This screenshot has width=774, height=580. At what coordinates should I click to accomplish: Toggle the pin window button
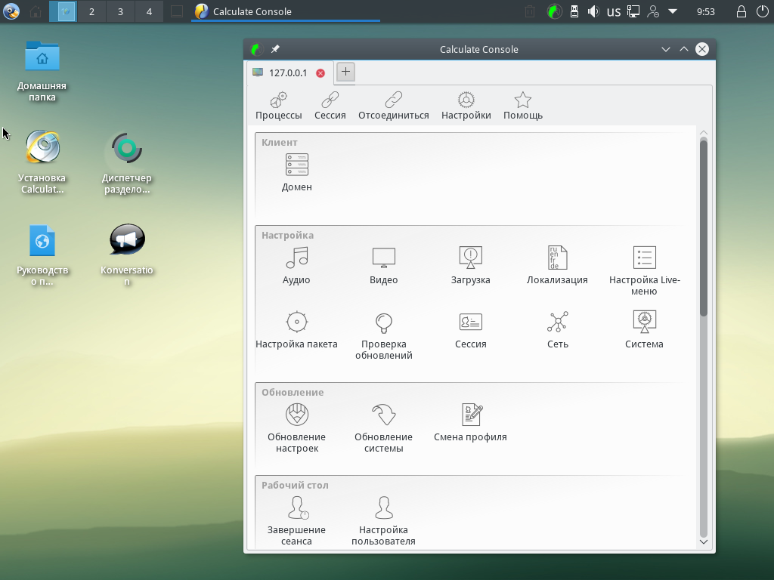tap(275, 49)
